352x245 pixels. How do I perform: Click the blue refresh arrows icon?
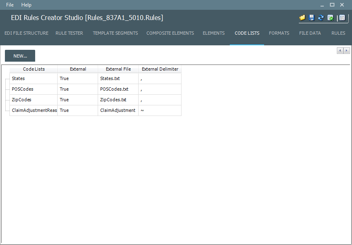tap(321, 18)
